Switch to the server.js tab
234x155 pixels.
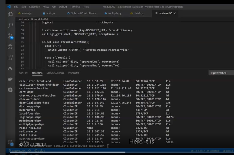tap(25, 13)
